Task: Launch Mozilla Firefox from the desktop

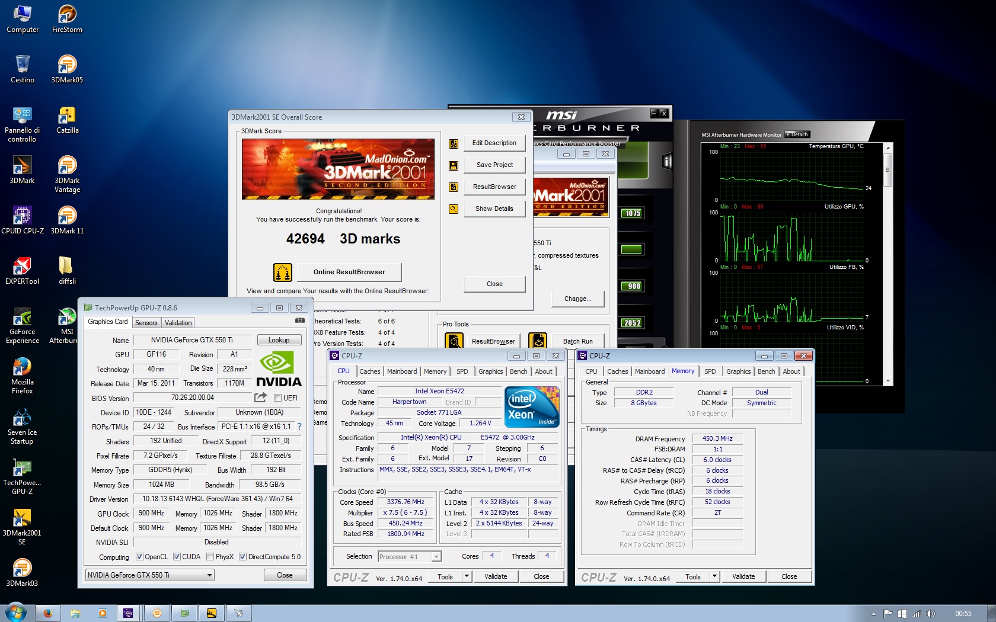Action: [x=23, y=376]
